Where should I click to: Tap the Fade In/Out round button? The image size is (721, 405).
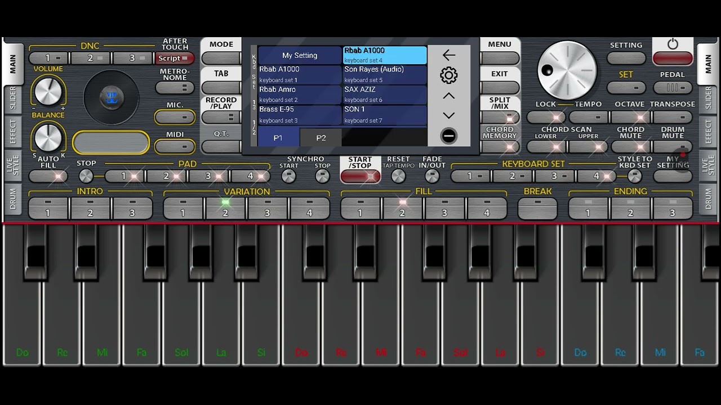click(432, 176)
